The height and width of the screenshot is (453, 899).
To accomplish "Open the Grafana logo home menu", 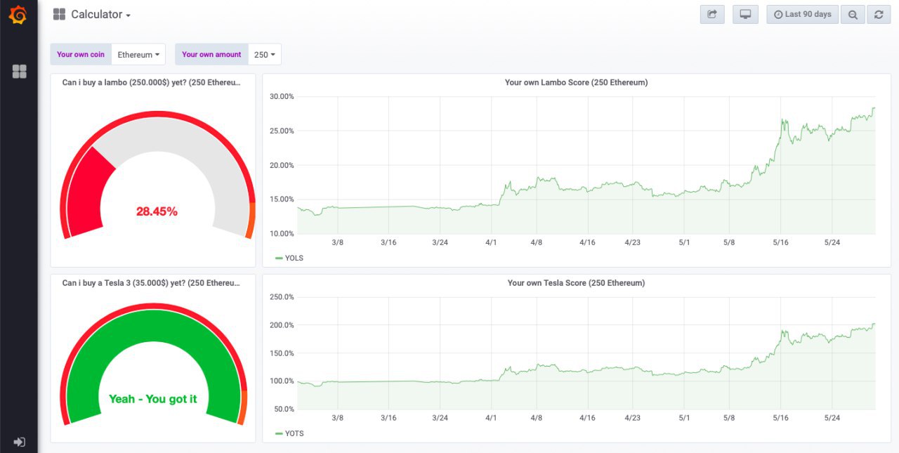I will pyautogui.click(x=18, y=15).
